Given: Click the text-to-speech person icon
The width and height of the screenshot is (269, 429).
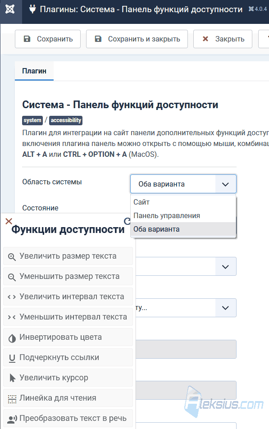Looking at the screenshot, I should click(13, 419).
